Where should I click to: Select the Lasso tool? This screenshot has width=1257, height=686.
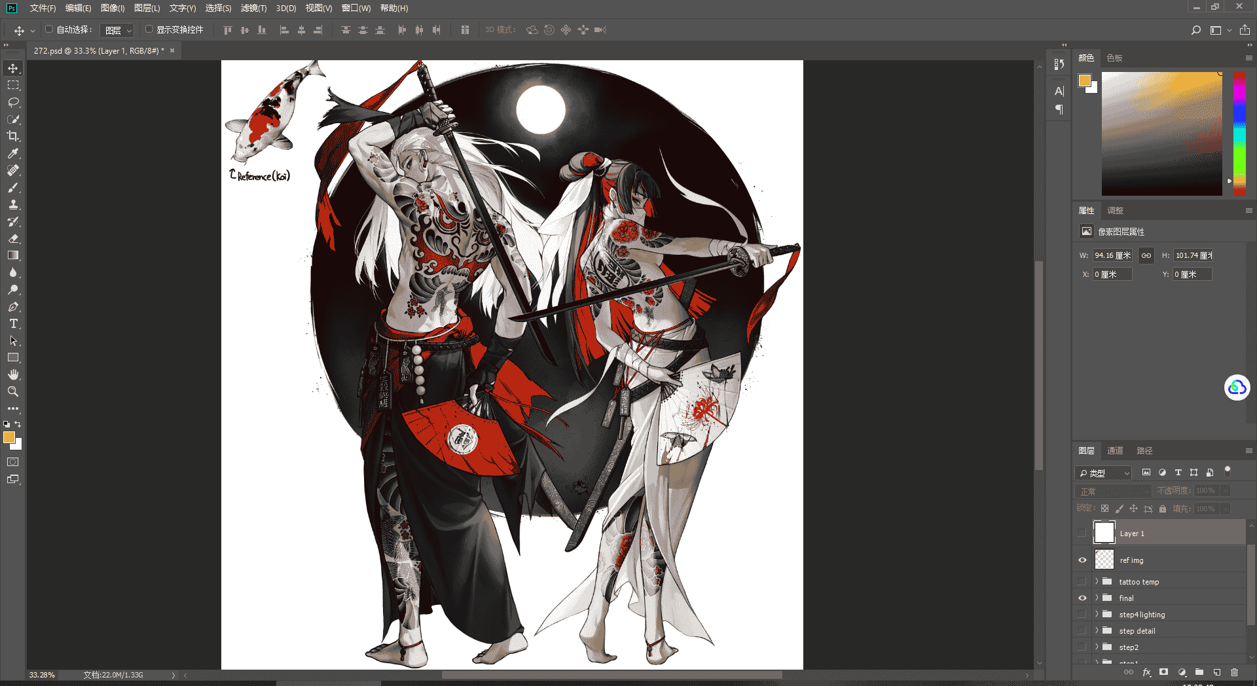pyautogui.click(x=13, y=102)
